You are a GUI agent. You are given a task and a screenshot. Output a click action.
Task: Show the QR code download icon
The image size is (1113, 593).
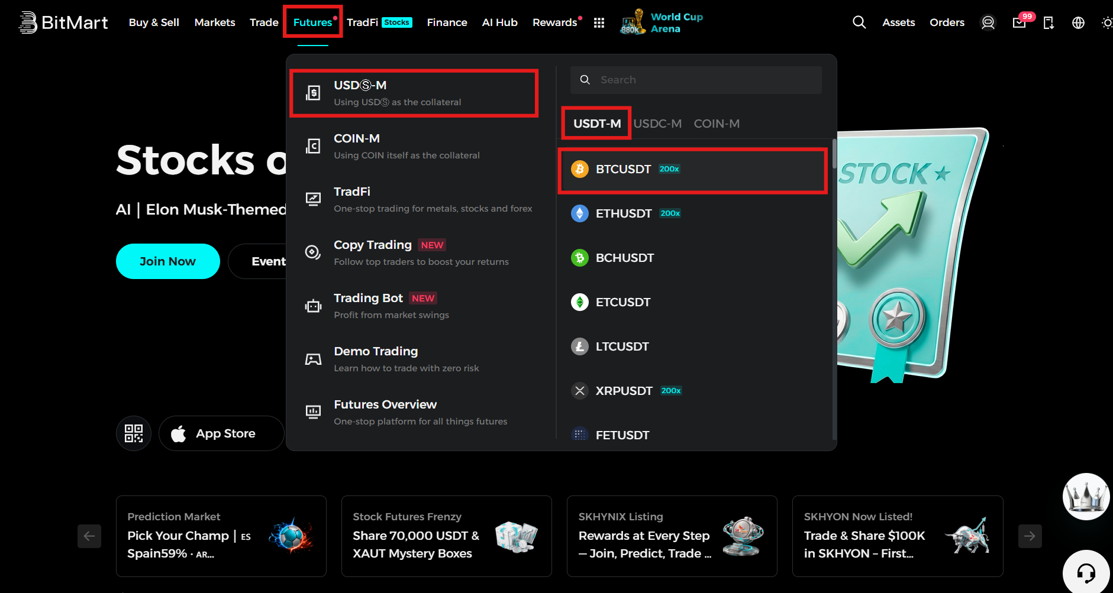click(x=134, y=433)
